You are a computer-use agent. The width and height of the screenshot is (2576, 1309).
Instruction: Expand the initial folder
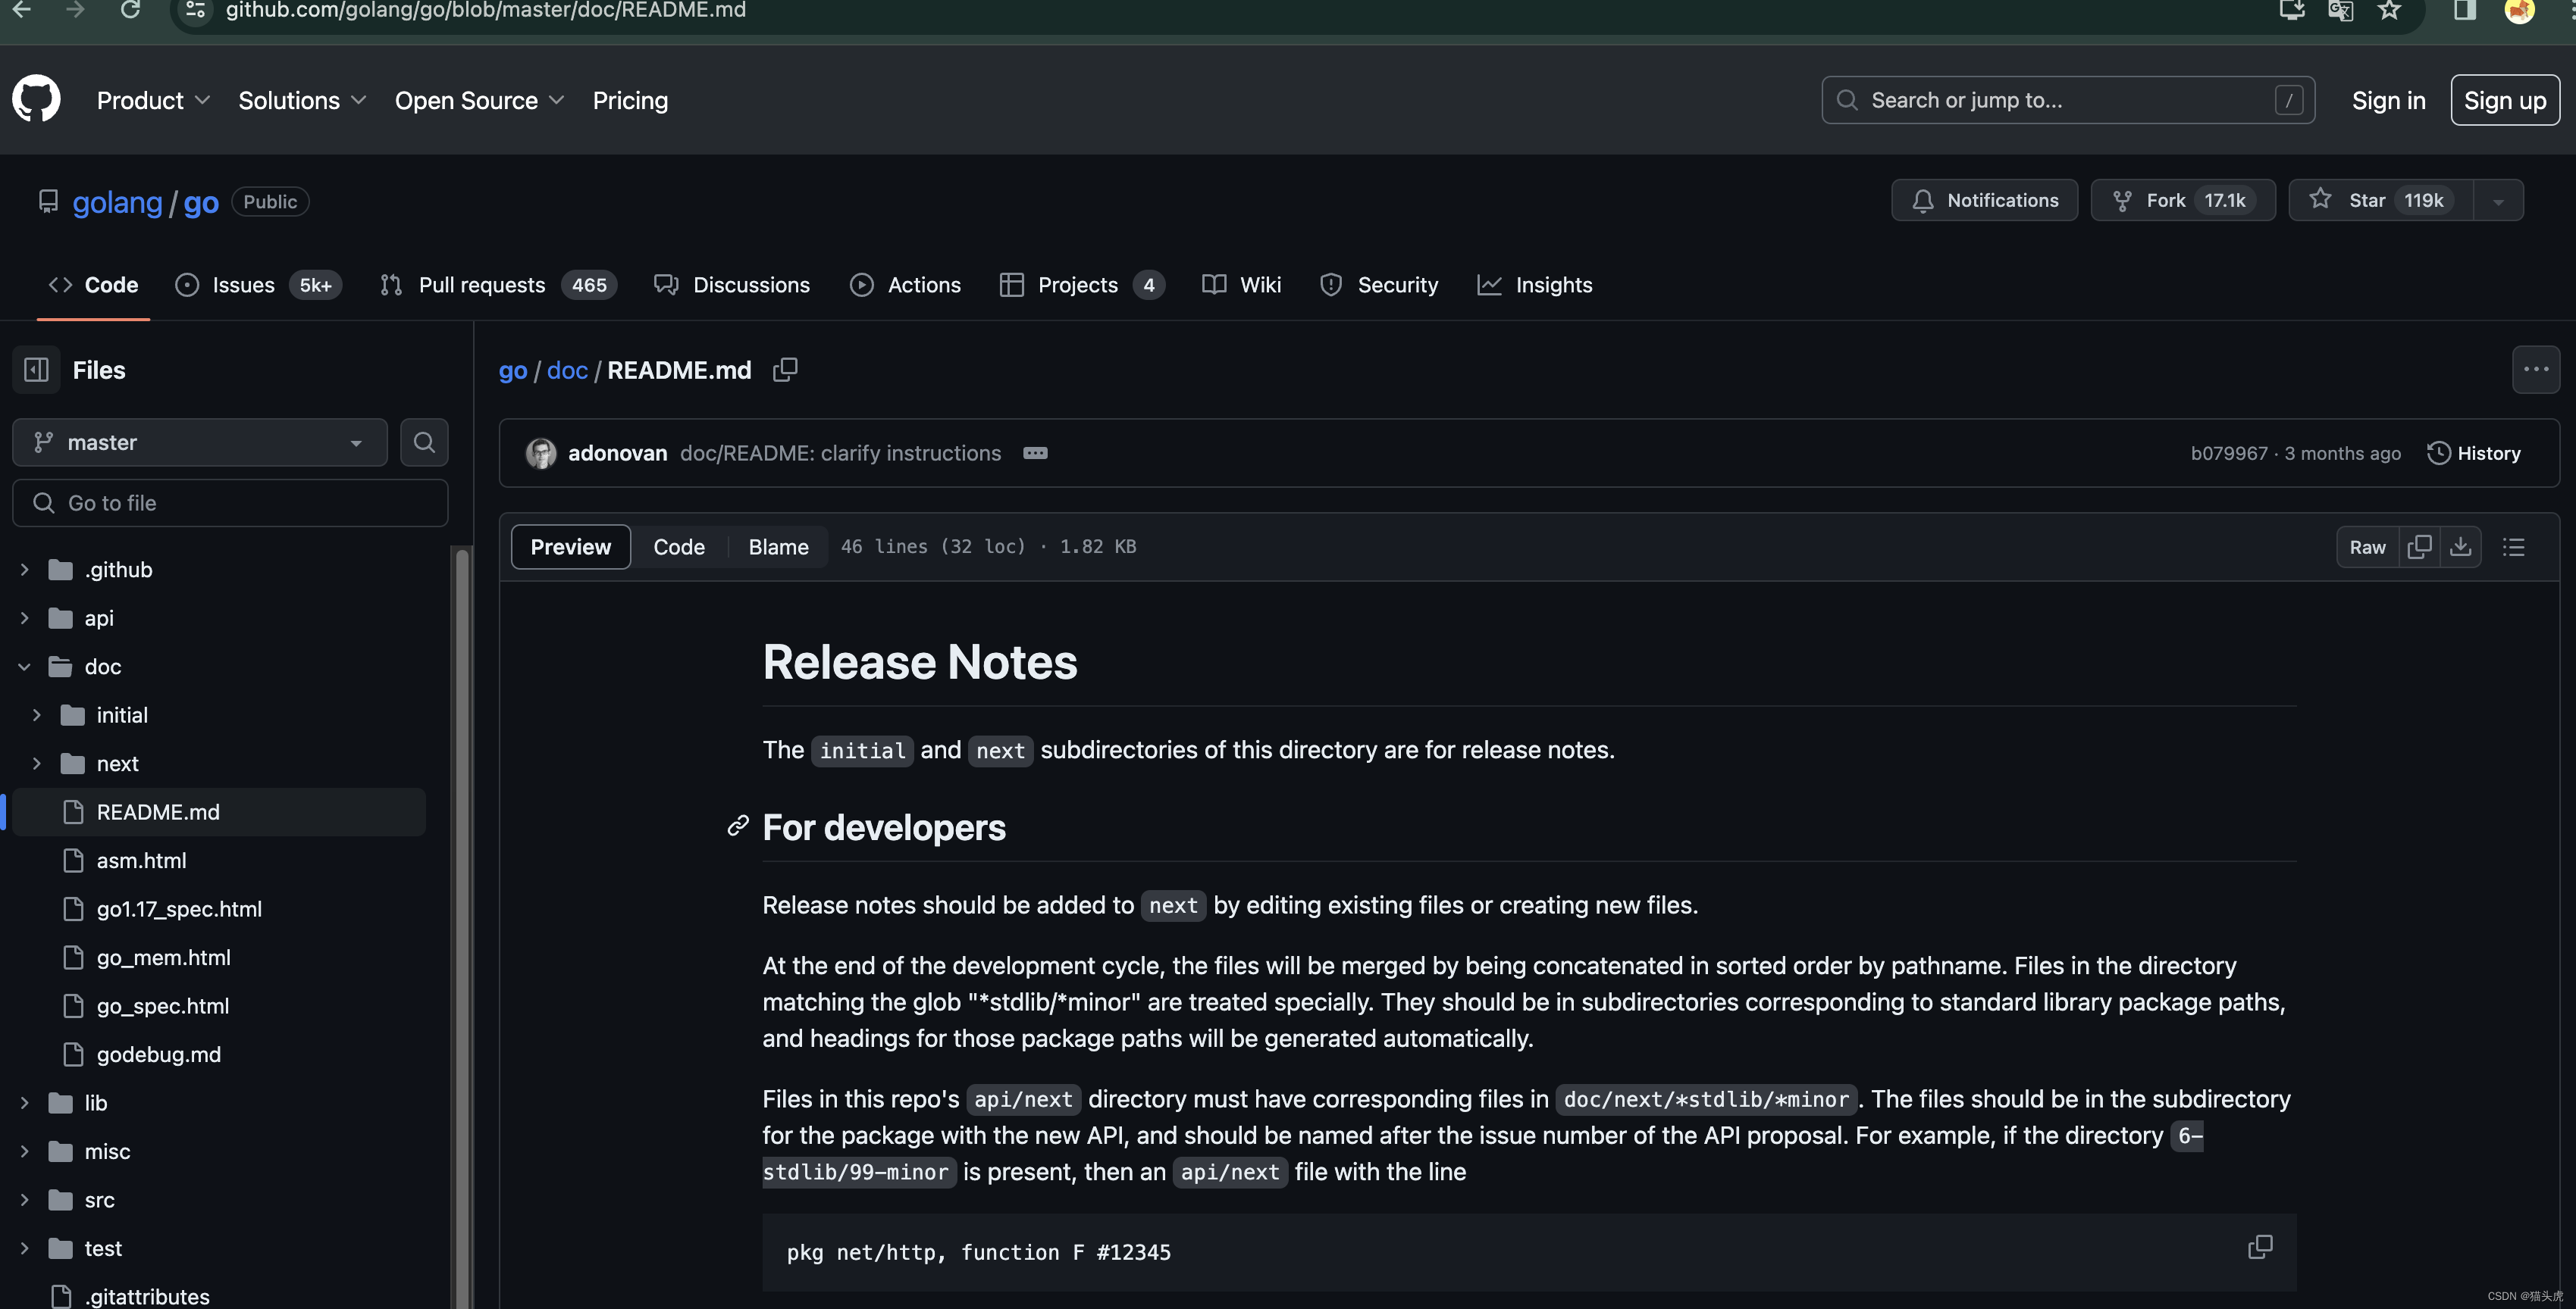pos(37,715)
